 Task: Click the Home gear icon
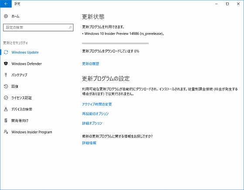6,16
